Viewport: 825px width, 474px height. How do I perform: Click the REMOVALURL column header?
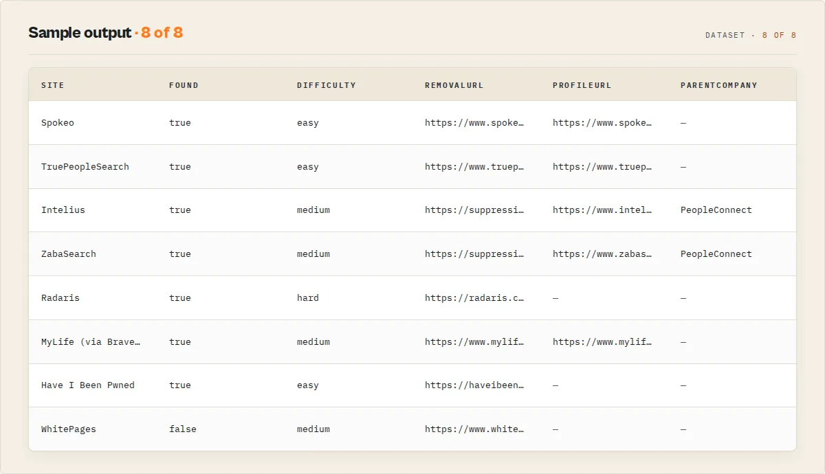pyautogui.click(x=454, y=85)
